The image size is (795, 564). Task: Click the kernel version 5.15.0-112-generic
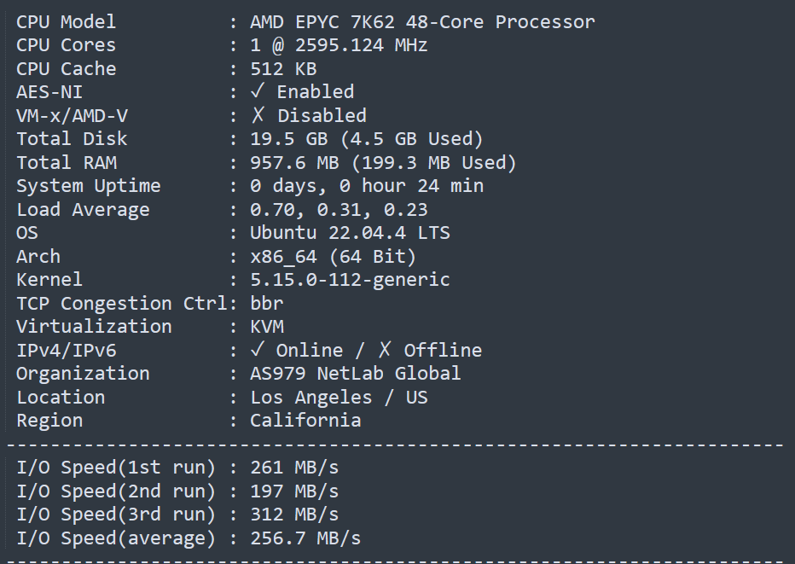click(350, 280)
